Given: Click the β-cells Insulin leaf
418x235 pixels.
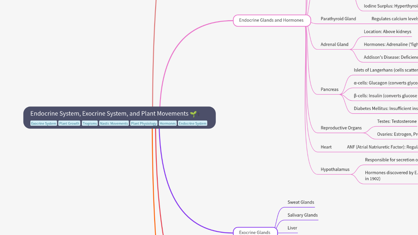Looking at the screenshot, I should [386, 96].
